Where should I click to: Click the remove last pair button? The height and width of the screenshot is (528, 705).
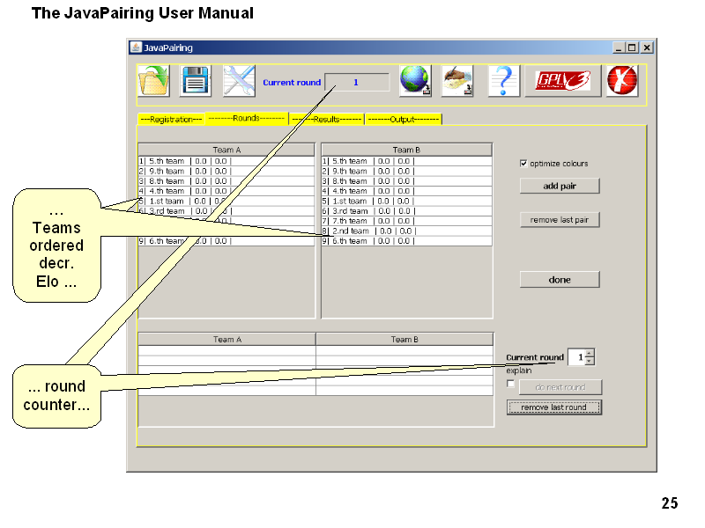[560, 219]
